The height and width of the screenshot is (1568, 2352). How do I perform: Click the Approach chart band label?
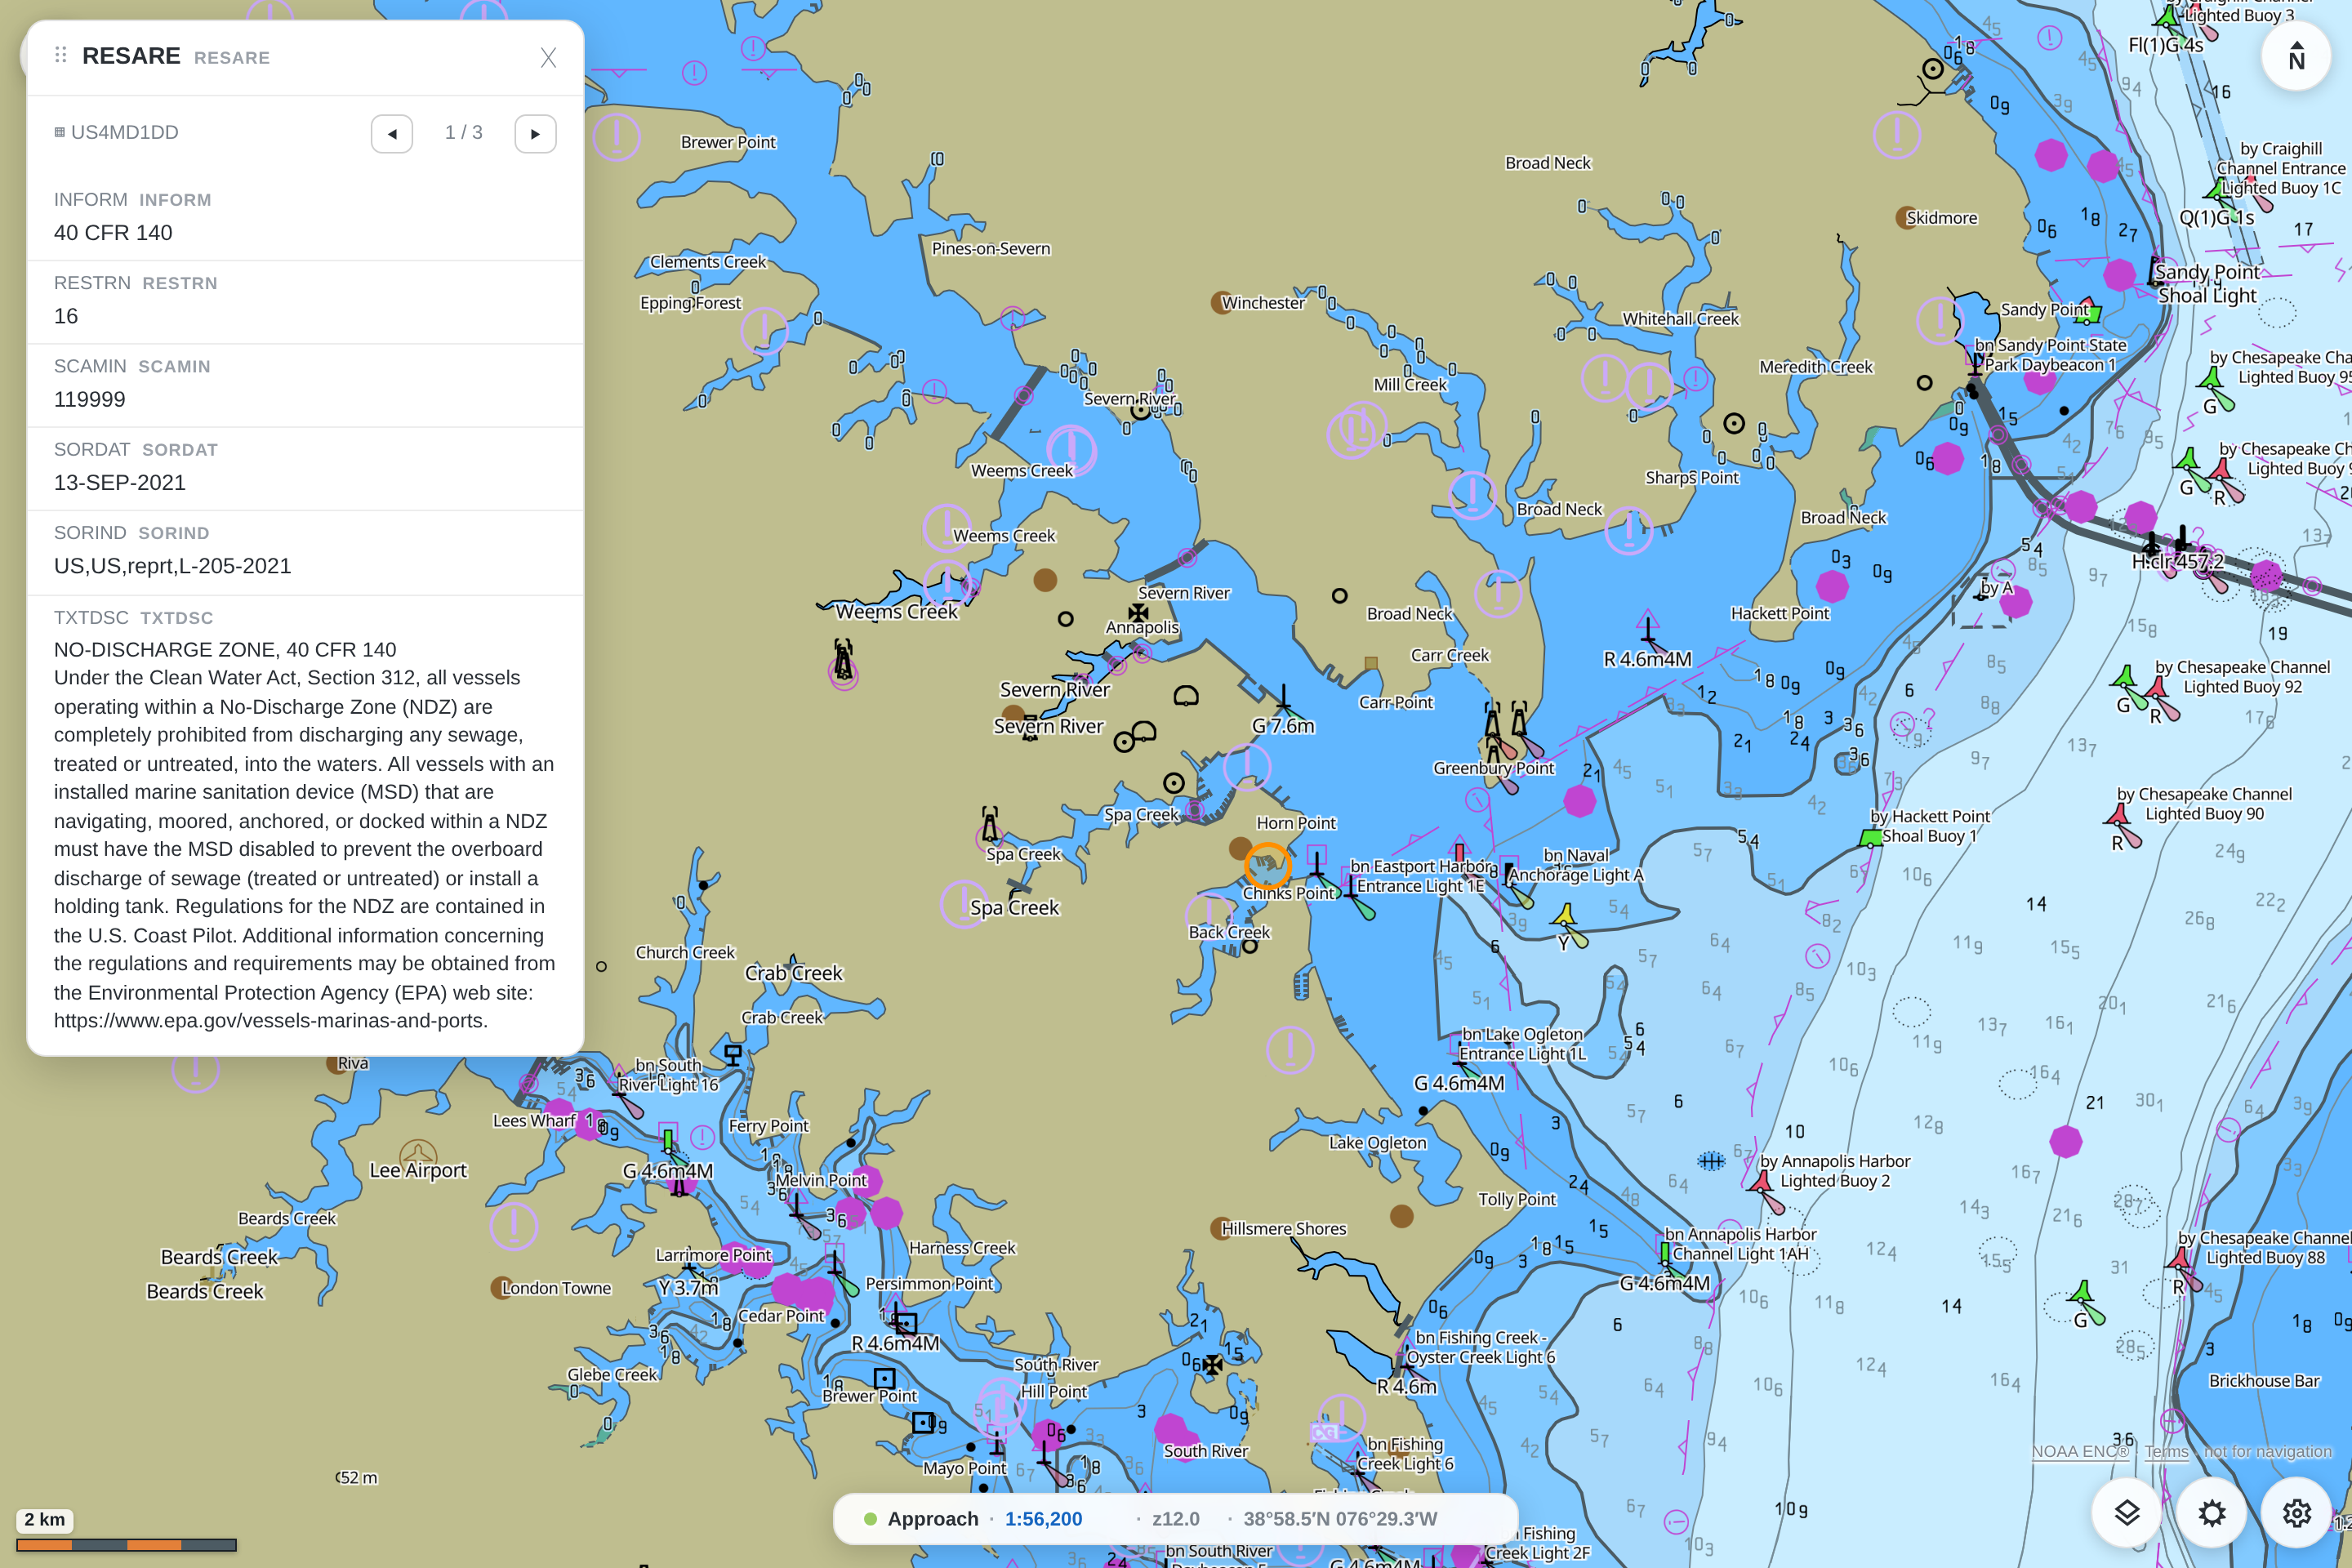pyautogui.click(x=933, y=1519)
